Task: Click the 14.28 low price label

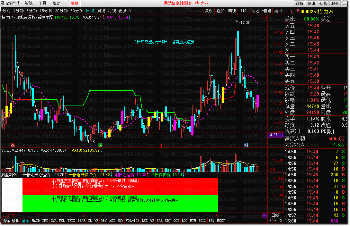Action: click(90, 142)
